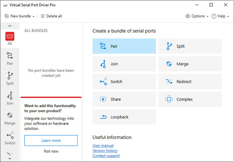
Task: Open the Redirect category in sidebar
Action: pyautogui.click(x=10, y=154)
